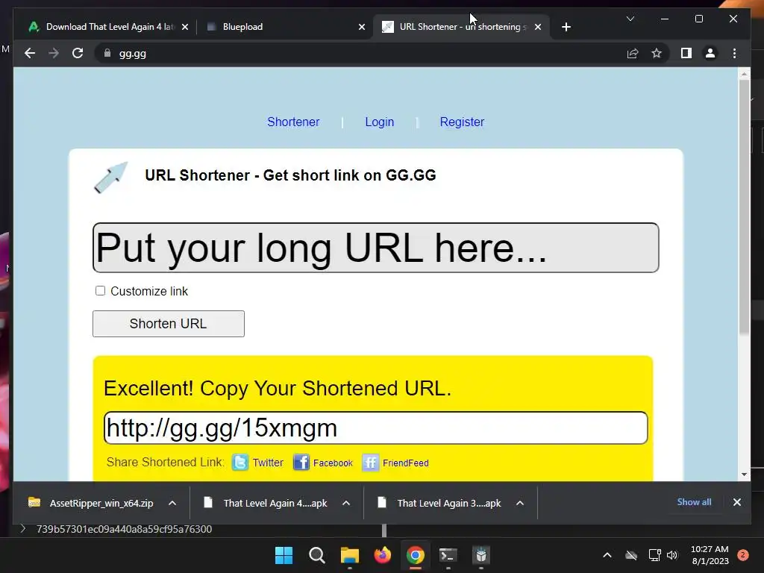Click the FriendFeed share link text
Screen dimensions: 764x573
(x=405, y=463)
